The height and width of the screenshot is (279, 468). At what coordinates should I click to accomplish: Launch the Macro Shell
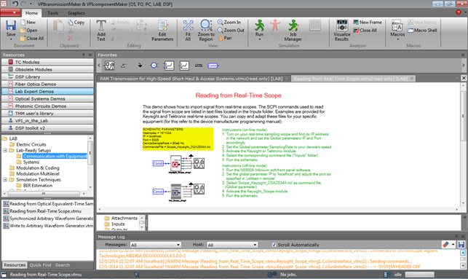(x=422, y=30)
